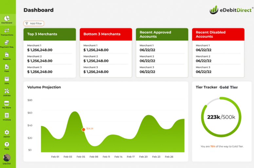Go to Transactions in the sidebar
Screen dimensions: 254x168
7,31
